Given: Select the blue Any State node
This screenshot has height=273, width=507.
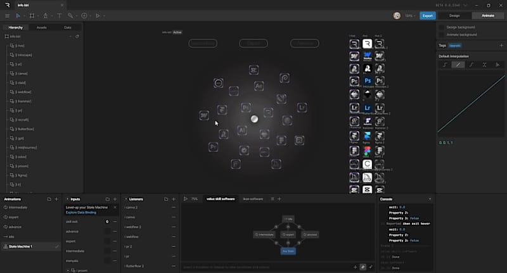Looking at the screenshot, I should [288, 251].
